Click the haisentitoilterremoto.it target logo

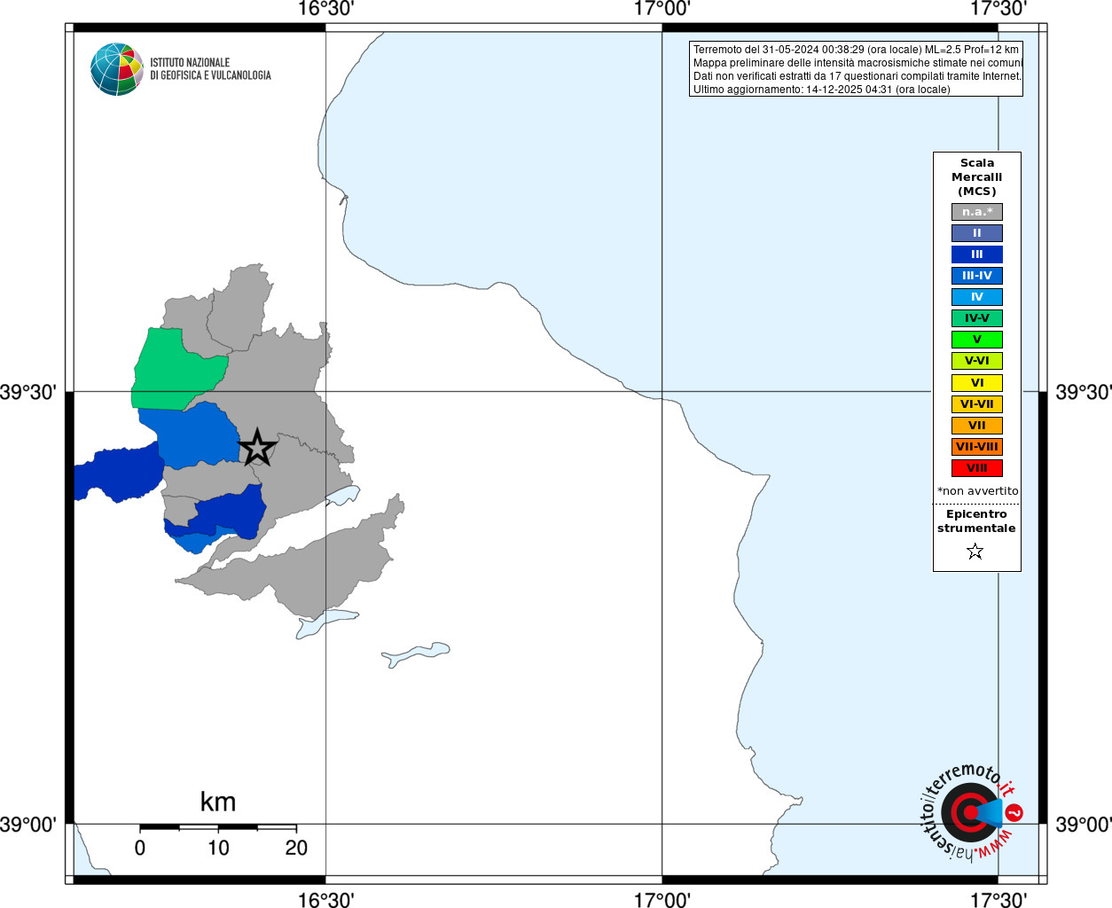tap(971, 811)
